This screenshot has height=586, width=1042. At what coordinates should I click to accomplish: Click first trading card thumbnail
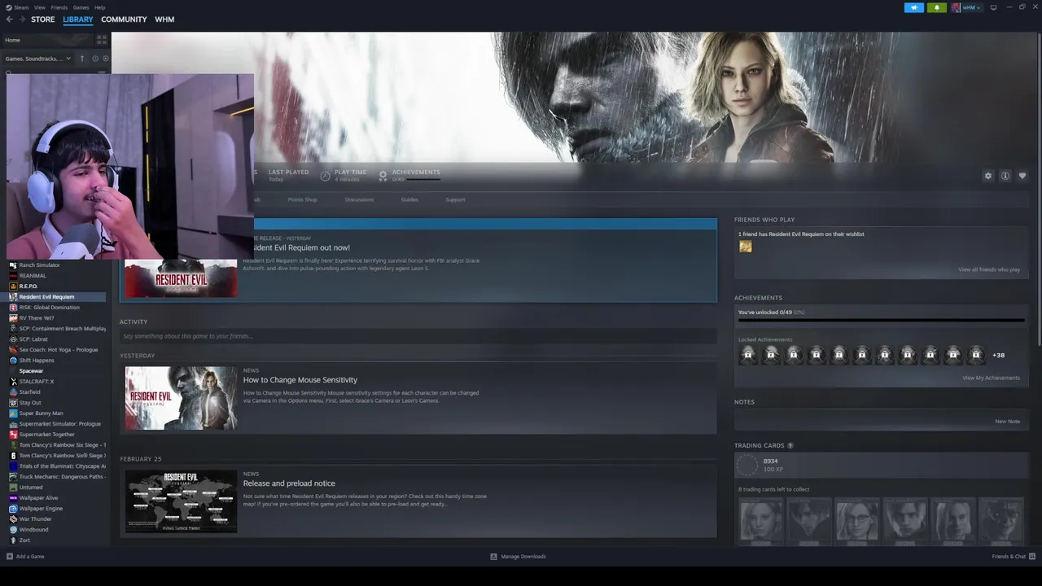point(760,522)
